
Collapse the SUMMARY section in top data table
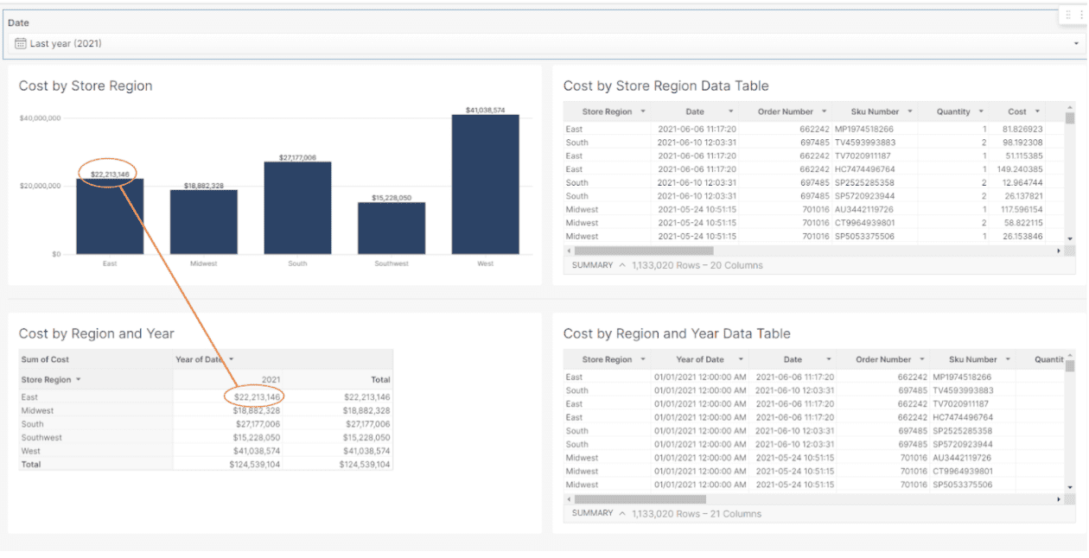[x=621, y=265]
